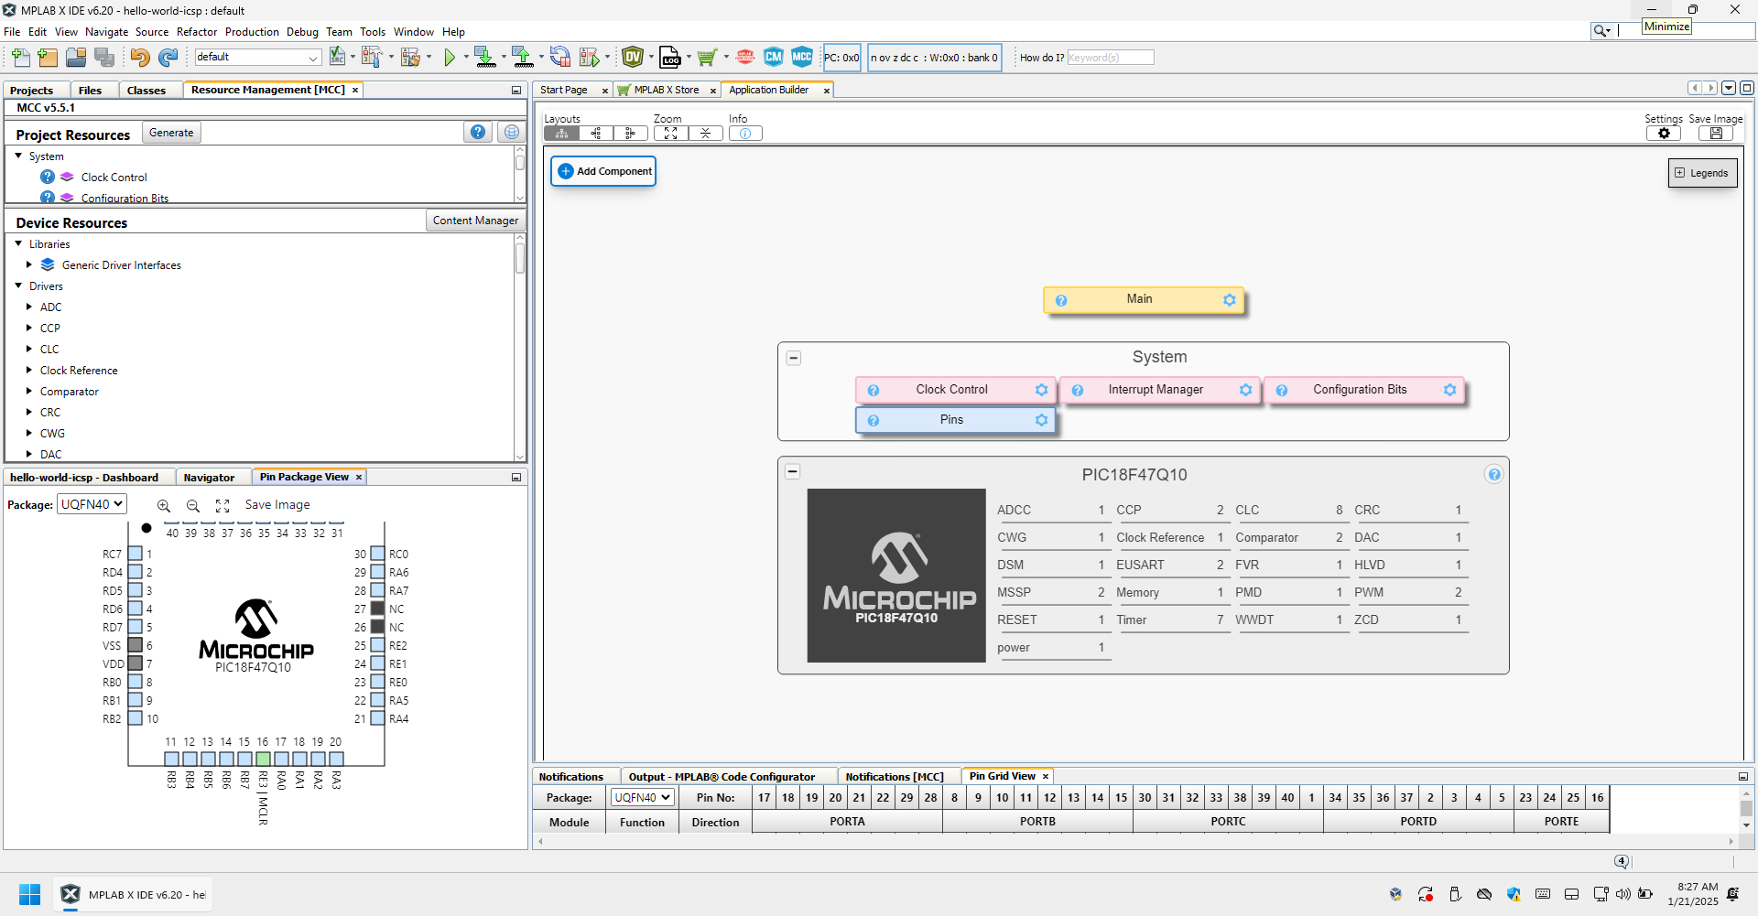The height and width of the screenshot is (916, 1758).
Task: Click the Application Builder Settings gear
Action: pyautogui.click(x=1664, y=134)
